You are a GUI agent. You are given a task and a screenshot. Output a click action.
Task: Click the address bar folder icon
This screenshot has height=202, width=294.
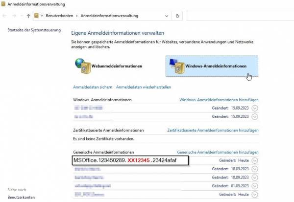[36, 16]
